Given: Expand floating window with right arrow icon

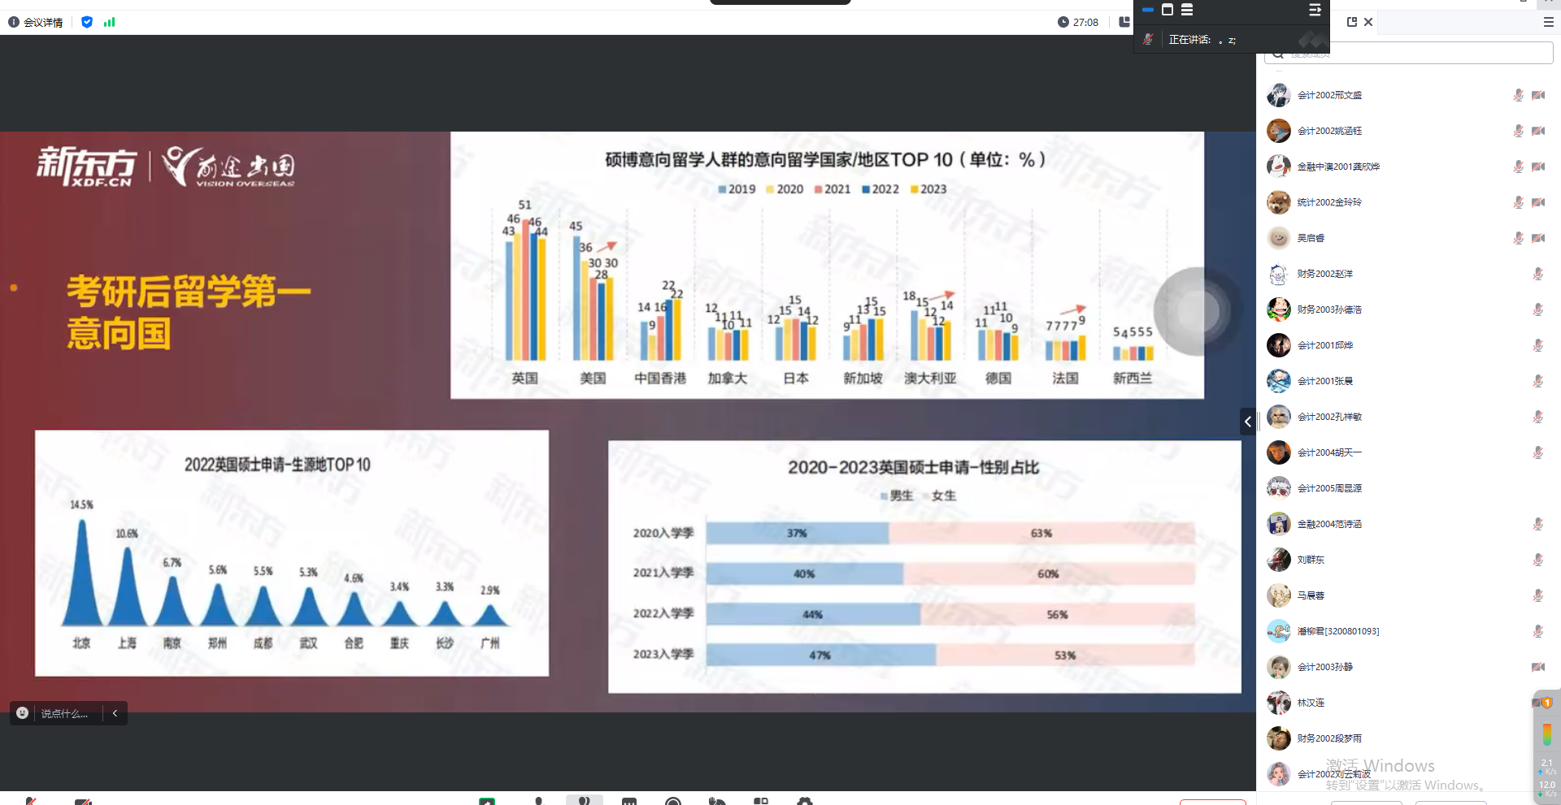Looking at the screenshot, I should (1314, 10).
